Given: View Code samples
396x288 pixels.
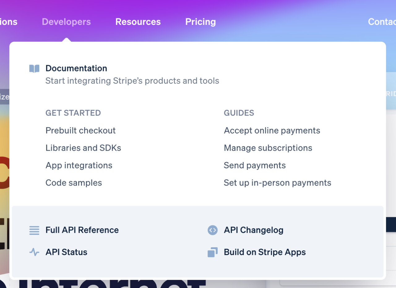Looking at the screenshot, I should [x=74, y=183].
